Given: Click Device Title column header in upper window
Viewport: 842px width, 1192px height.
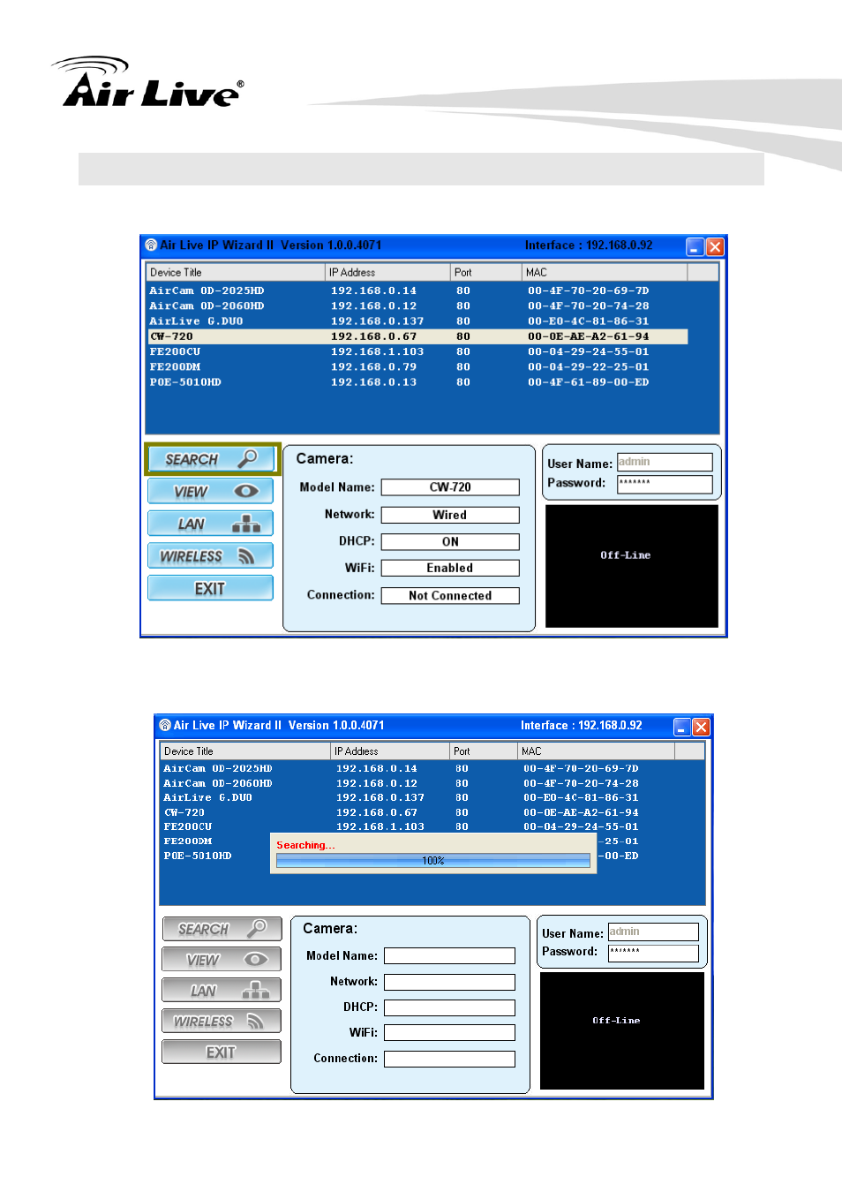Looking at the screenshot, I should click(236, 273).
